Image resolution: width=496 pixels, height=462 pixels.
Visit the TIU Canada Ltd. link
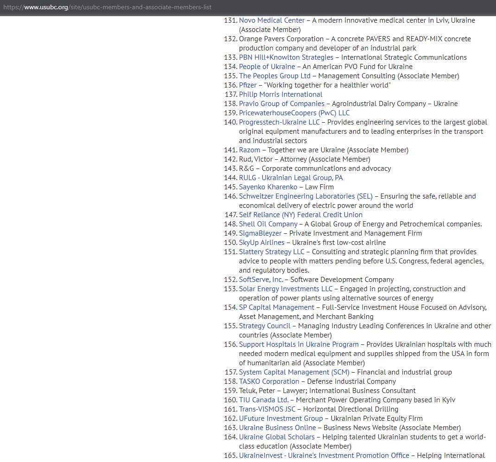point(264,400)
